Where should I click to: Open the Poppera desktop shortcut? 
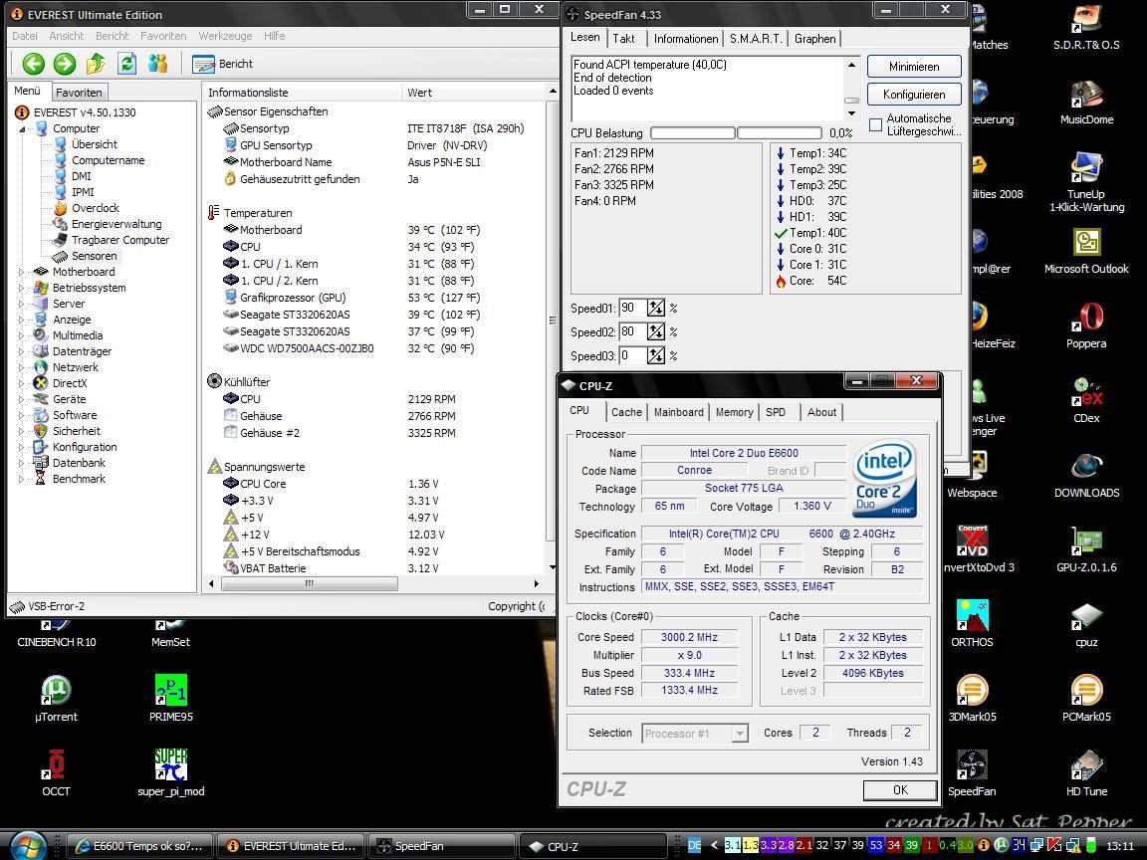pyautogui.click(x=1086, y=324)
